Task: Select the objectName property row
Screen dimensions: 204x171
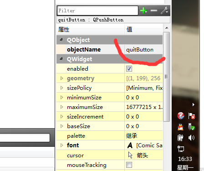Action: 109,50
